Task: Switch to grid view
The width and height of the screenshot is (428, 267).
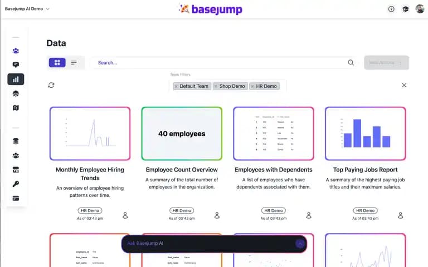Action: (57, 63)
